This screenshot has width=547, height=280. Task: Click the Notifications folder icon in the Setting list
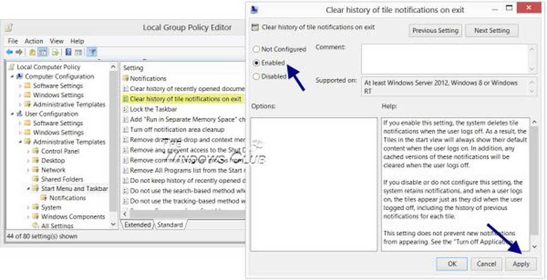point(126,79)
